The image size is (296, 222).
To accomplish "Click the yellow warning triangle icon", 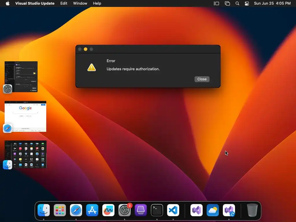I will point(92,67).
